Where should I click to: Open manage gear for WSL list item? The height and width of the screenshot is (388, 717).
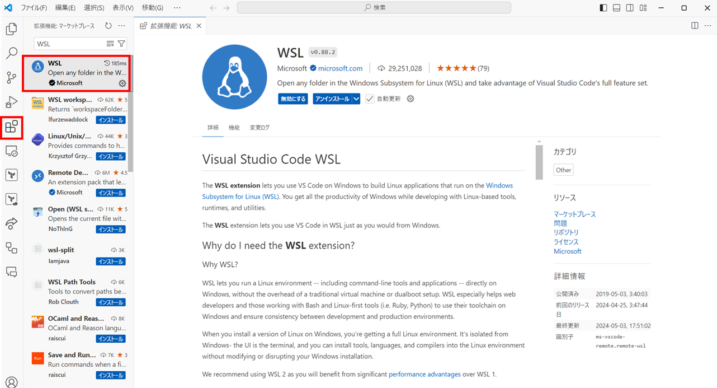122,83
